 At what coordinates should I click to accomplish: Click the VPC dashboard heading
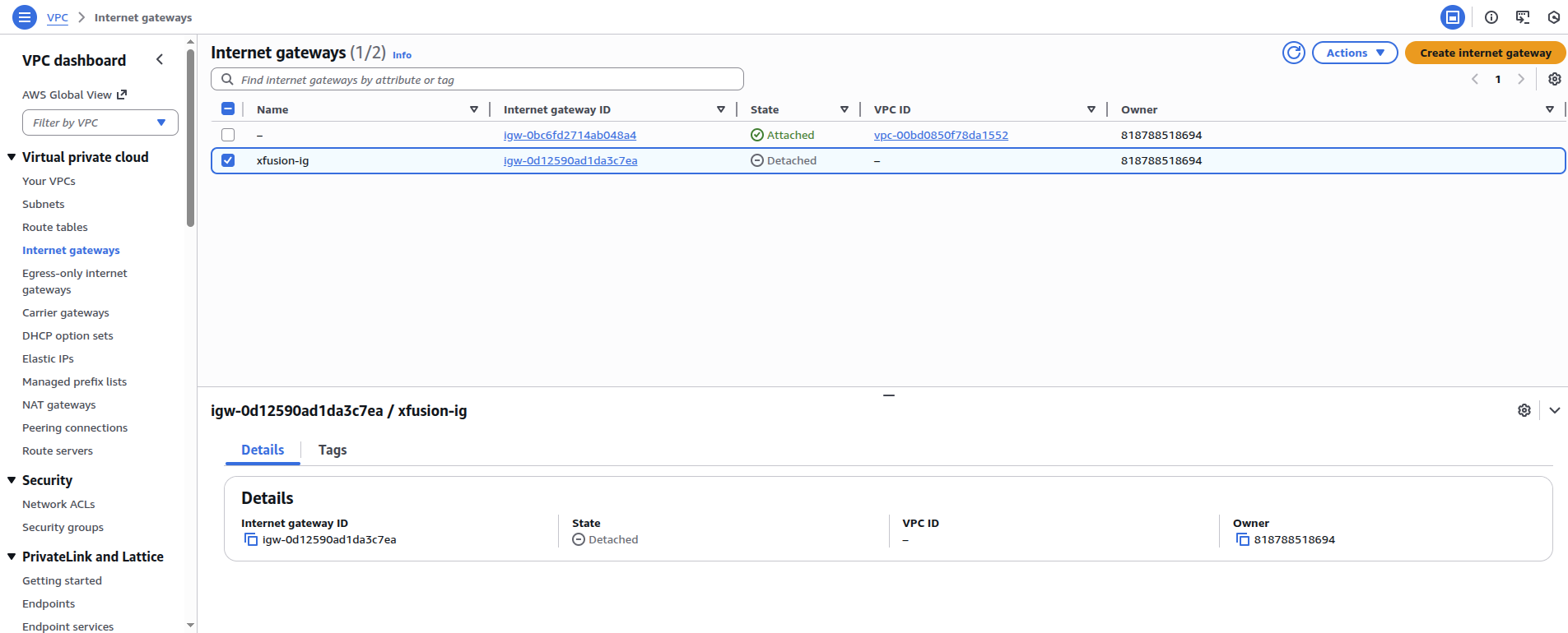click(74, 60)
